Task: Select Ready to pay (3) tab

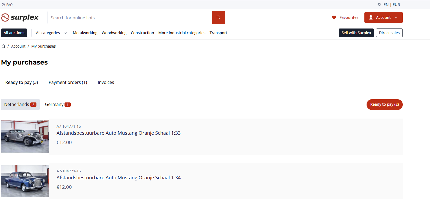Action: 22,82
